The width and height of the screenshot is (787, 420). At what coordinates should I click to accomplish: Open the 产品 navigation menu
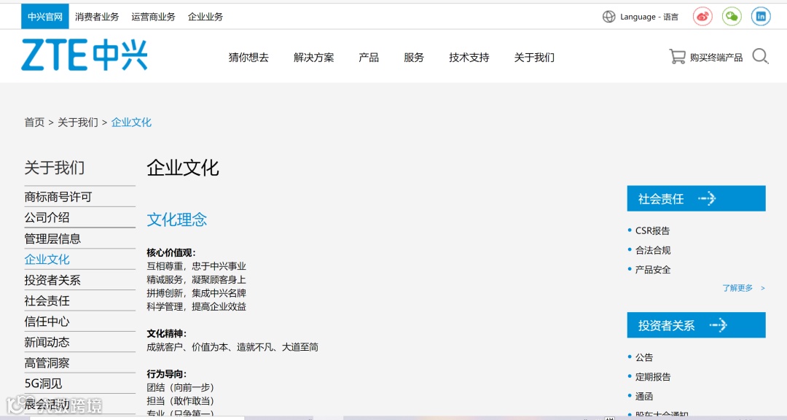(369, 58)
